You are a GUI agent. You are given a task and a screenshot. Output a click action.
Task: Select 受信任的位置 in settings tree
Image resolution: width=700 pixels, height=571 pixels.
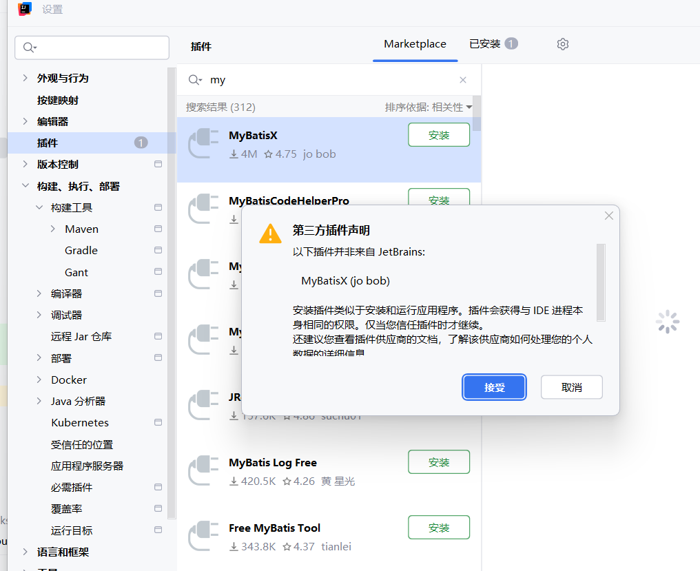(82, 444)
